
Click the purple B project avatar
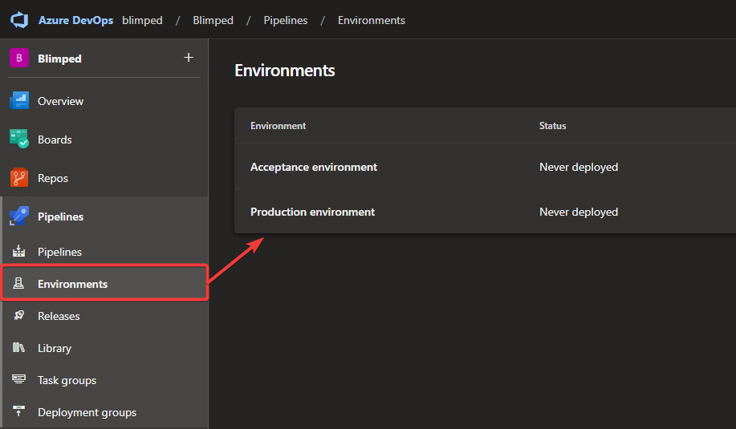coord(19,59)
